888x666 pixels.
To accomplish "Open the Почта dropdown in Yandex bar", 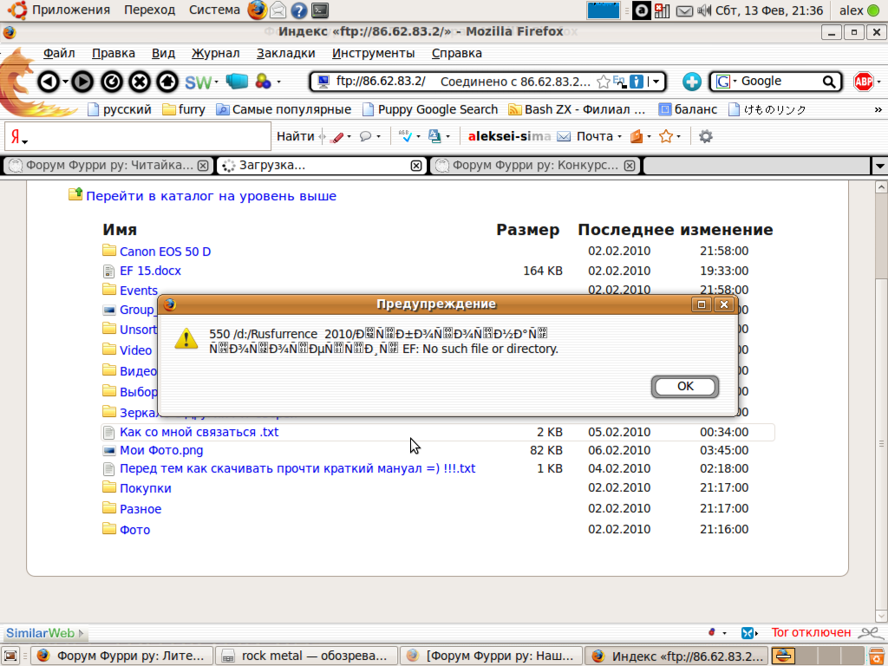I will click(619, 136).
